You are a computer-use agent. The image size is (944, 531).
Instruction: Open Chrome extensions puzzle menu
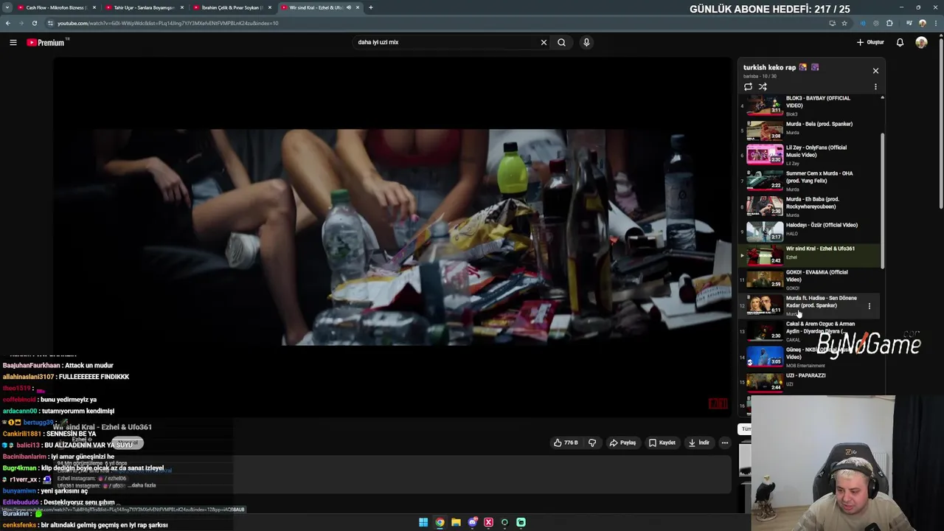(889, 23)
